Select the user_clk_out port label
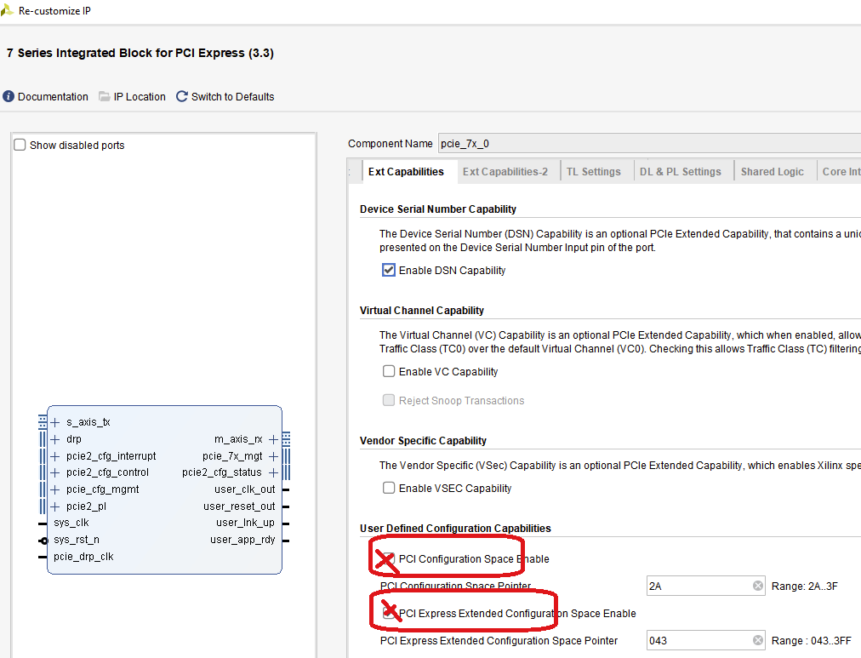Screen dimensions: 861x658 pos(245,489)
